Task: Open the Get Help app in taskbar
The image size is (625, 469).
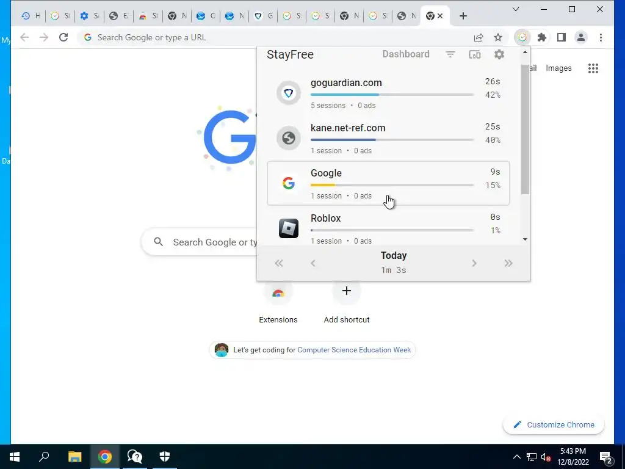Action: 135,457
